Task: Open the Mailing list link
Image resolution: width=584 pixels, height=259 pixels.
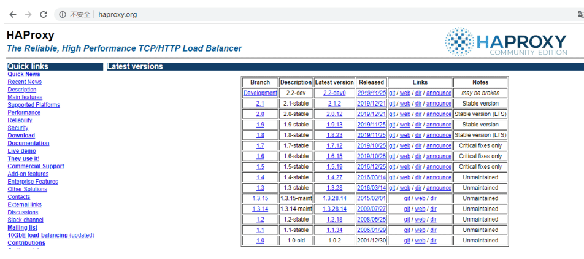Action: [x=22, y=227]
